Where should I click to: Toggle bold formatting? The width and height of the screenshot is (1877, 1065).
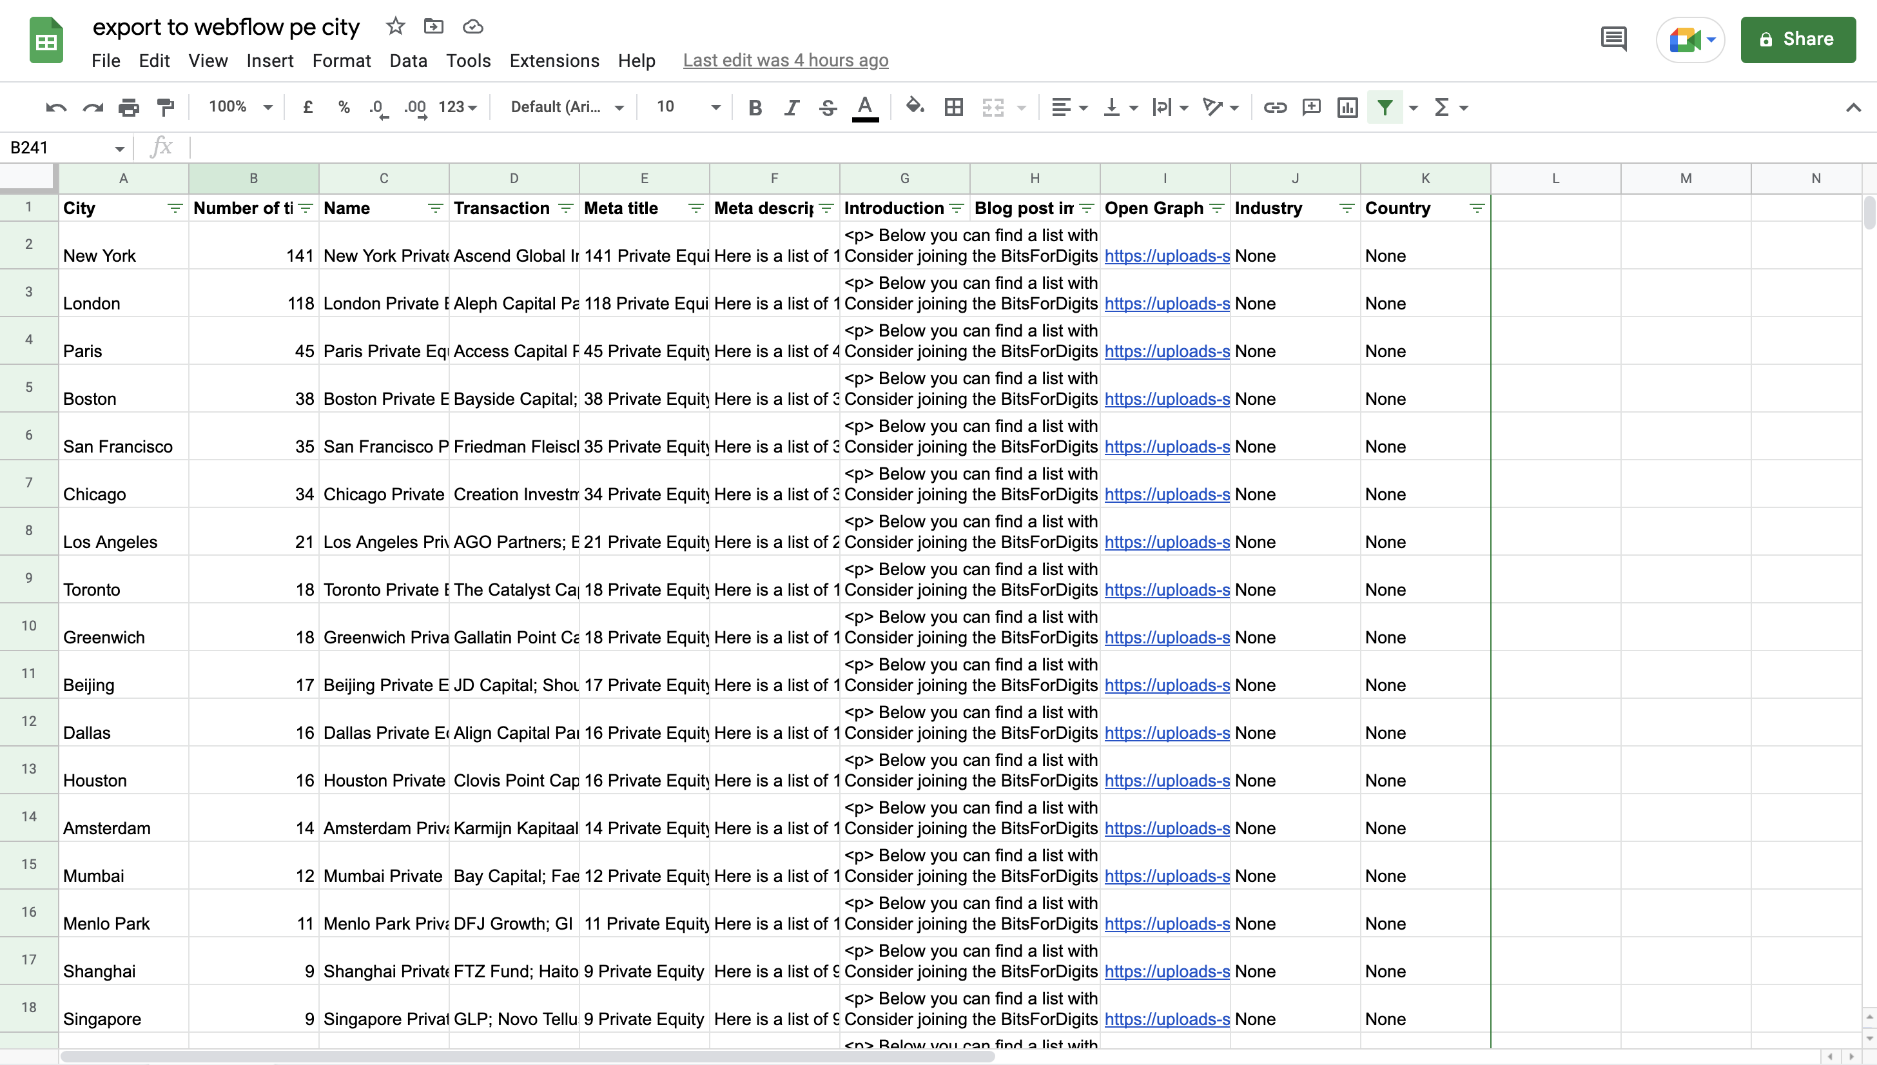click(755, 108)
